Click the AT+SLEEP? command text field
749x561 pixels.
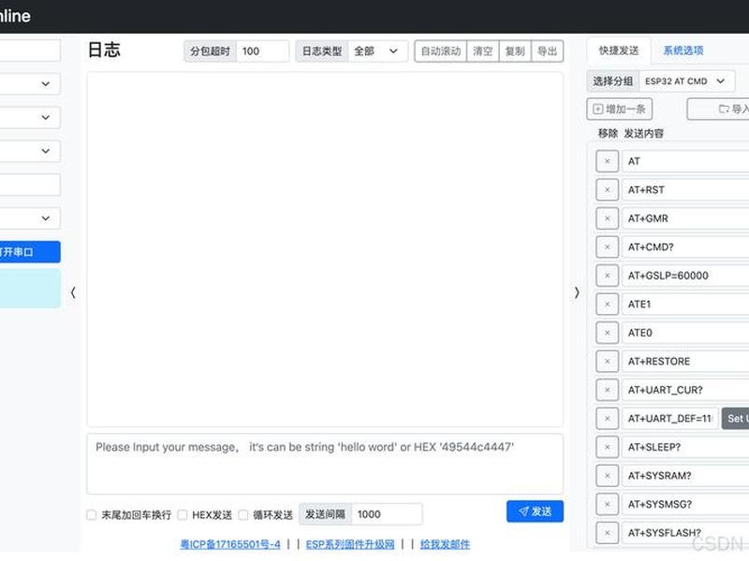point(685,447)
